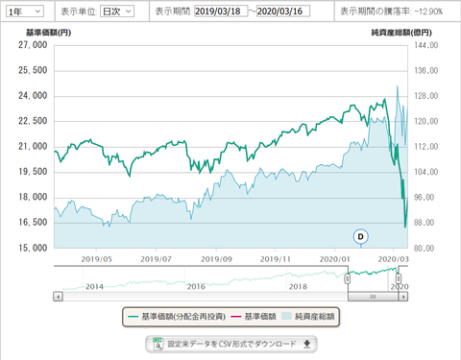This screenshot has width=461, height=360.
Task: Click the 純資産総額(億円) axis title
Action: coord(401,33)
